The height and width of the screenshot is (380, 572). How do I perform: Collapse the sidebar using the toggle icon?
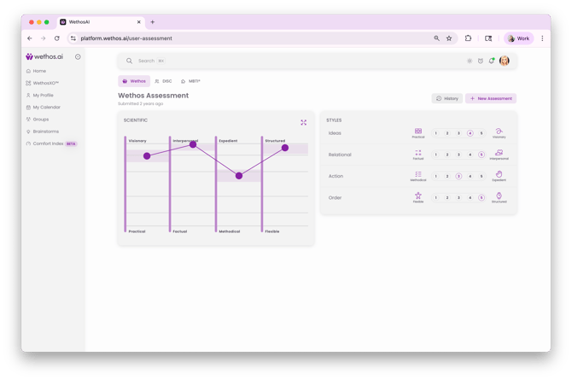pos(78,57)
